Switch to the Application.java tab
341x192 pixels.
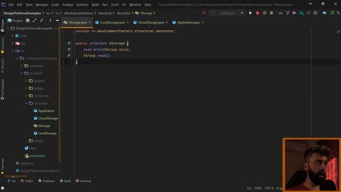(188, 22)
